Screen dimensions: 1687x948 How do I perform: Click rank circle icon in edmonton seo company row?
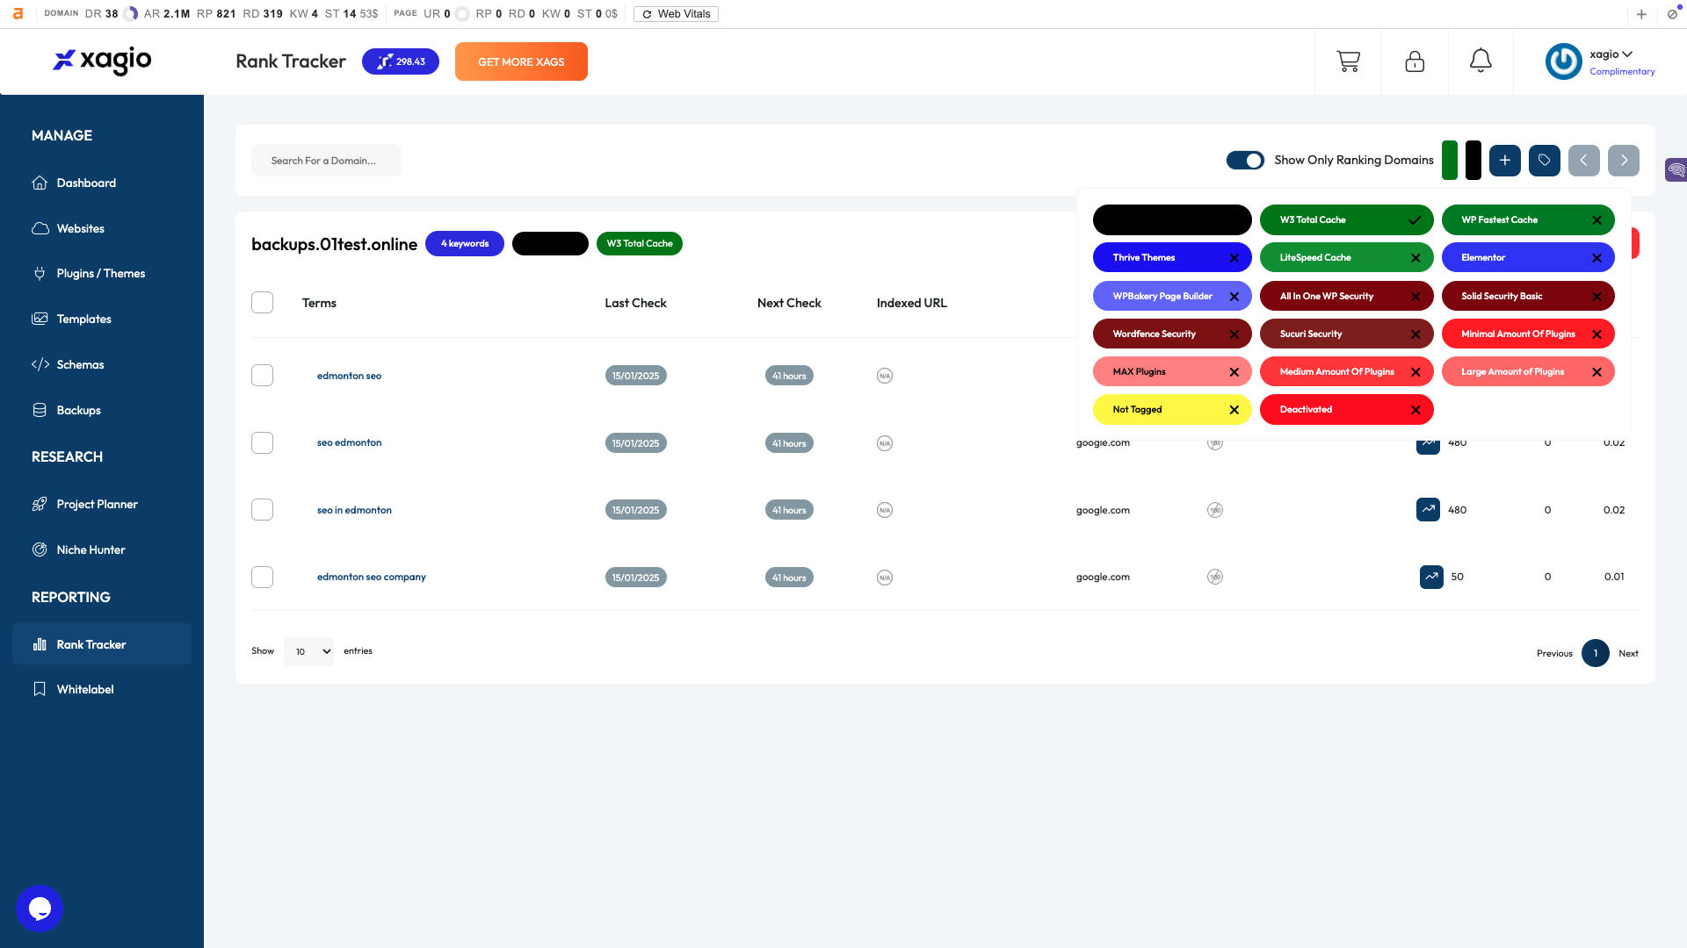(1214, 577)
